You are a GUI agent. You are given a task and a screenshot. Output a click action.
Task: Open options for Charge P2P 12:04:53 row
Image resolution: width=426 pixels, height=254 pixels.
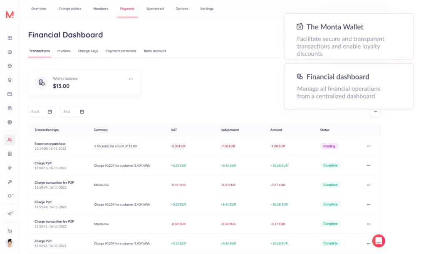(x=369, y=165)
